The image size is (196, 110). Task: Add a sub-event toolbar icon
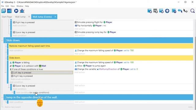click(156, 11)
